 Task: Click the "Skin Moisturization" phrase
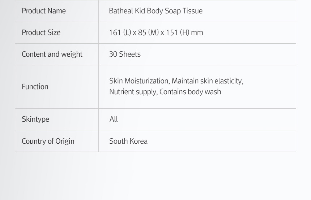139,81
